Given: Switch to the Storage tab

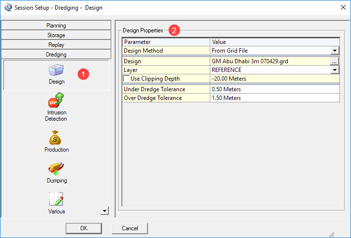Looking at the screenshot, I should 56,35.
